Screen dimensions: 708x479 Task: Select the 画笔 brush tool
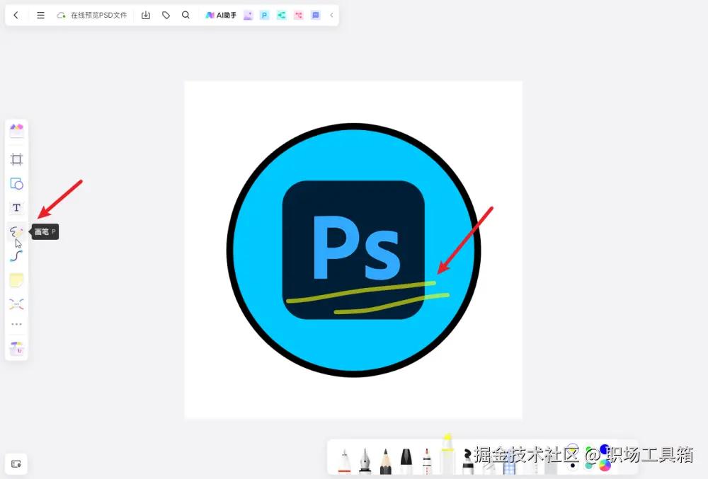pyautogui.click(x=17, y=232)
